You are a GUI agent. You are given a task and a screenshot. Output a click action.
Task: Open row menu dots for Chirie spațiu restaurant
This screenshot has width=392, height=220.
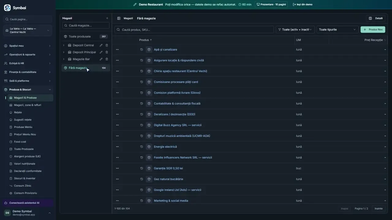pyautogui.click(x=117, y=71)
